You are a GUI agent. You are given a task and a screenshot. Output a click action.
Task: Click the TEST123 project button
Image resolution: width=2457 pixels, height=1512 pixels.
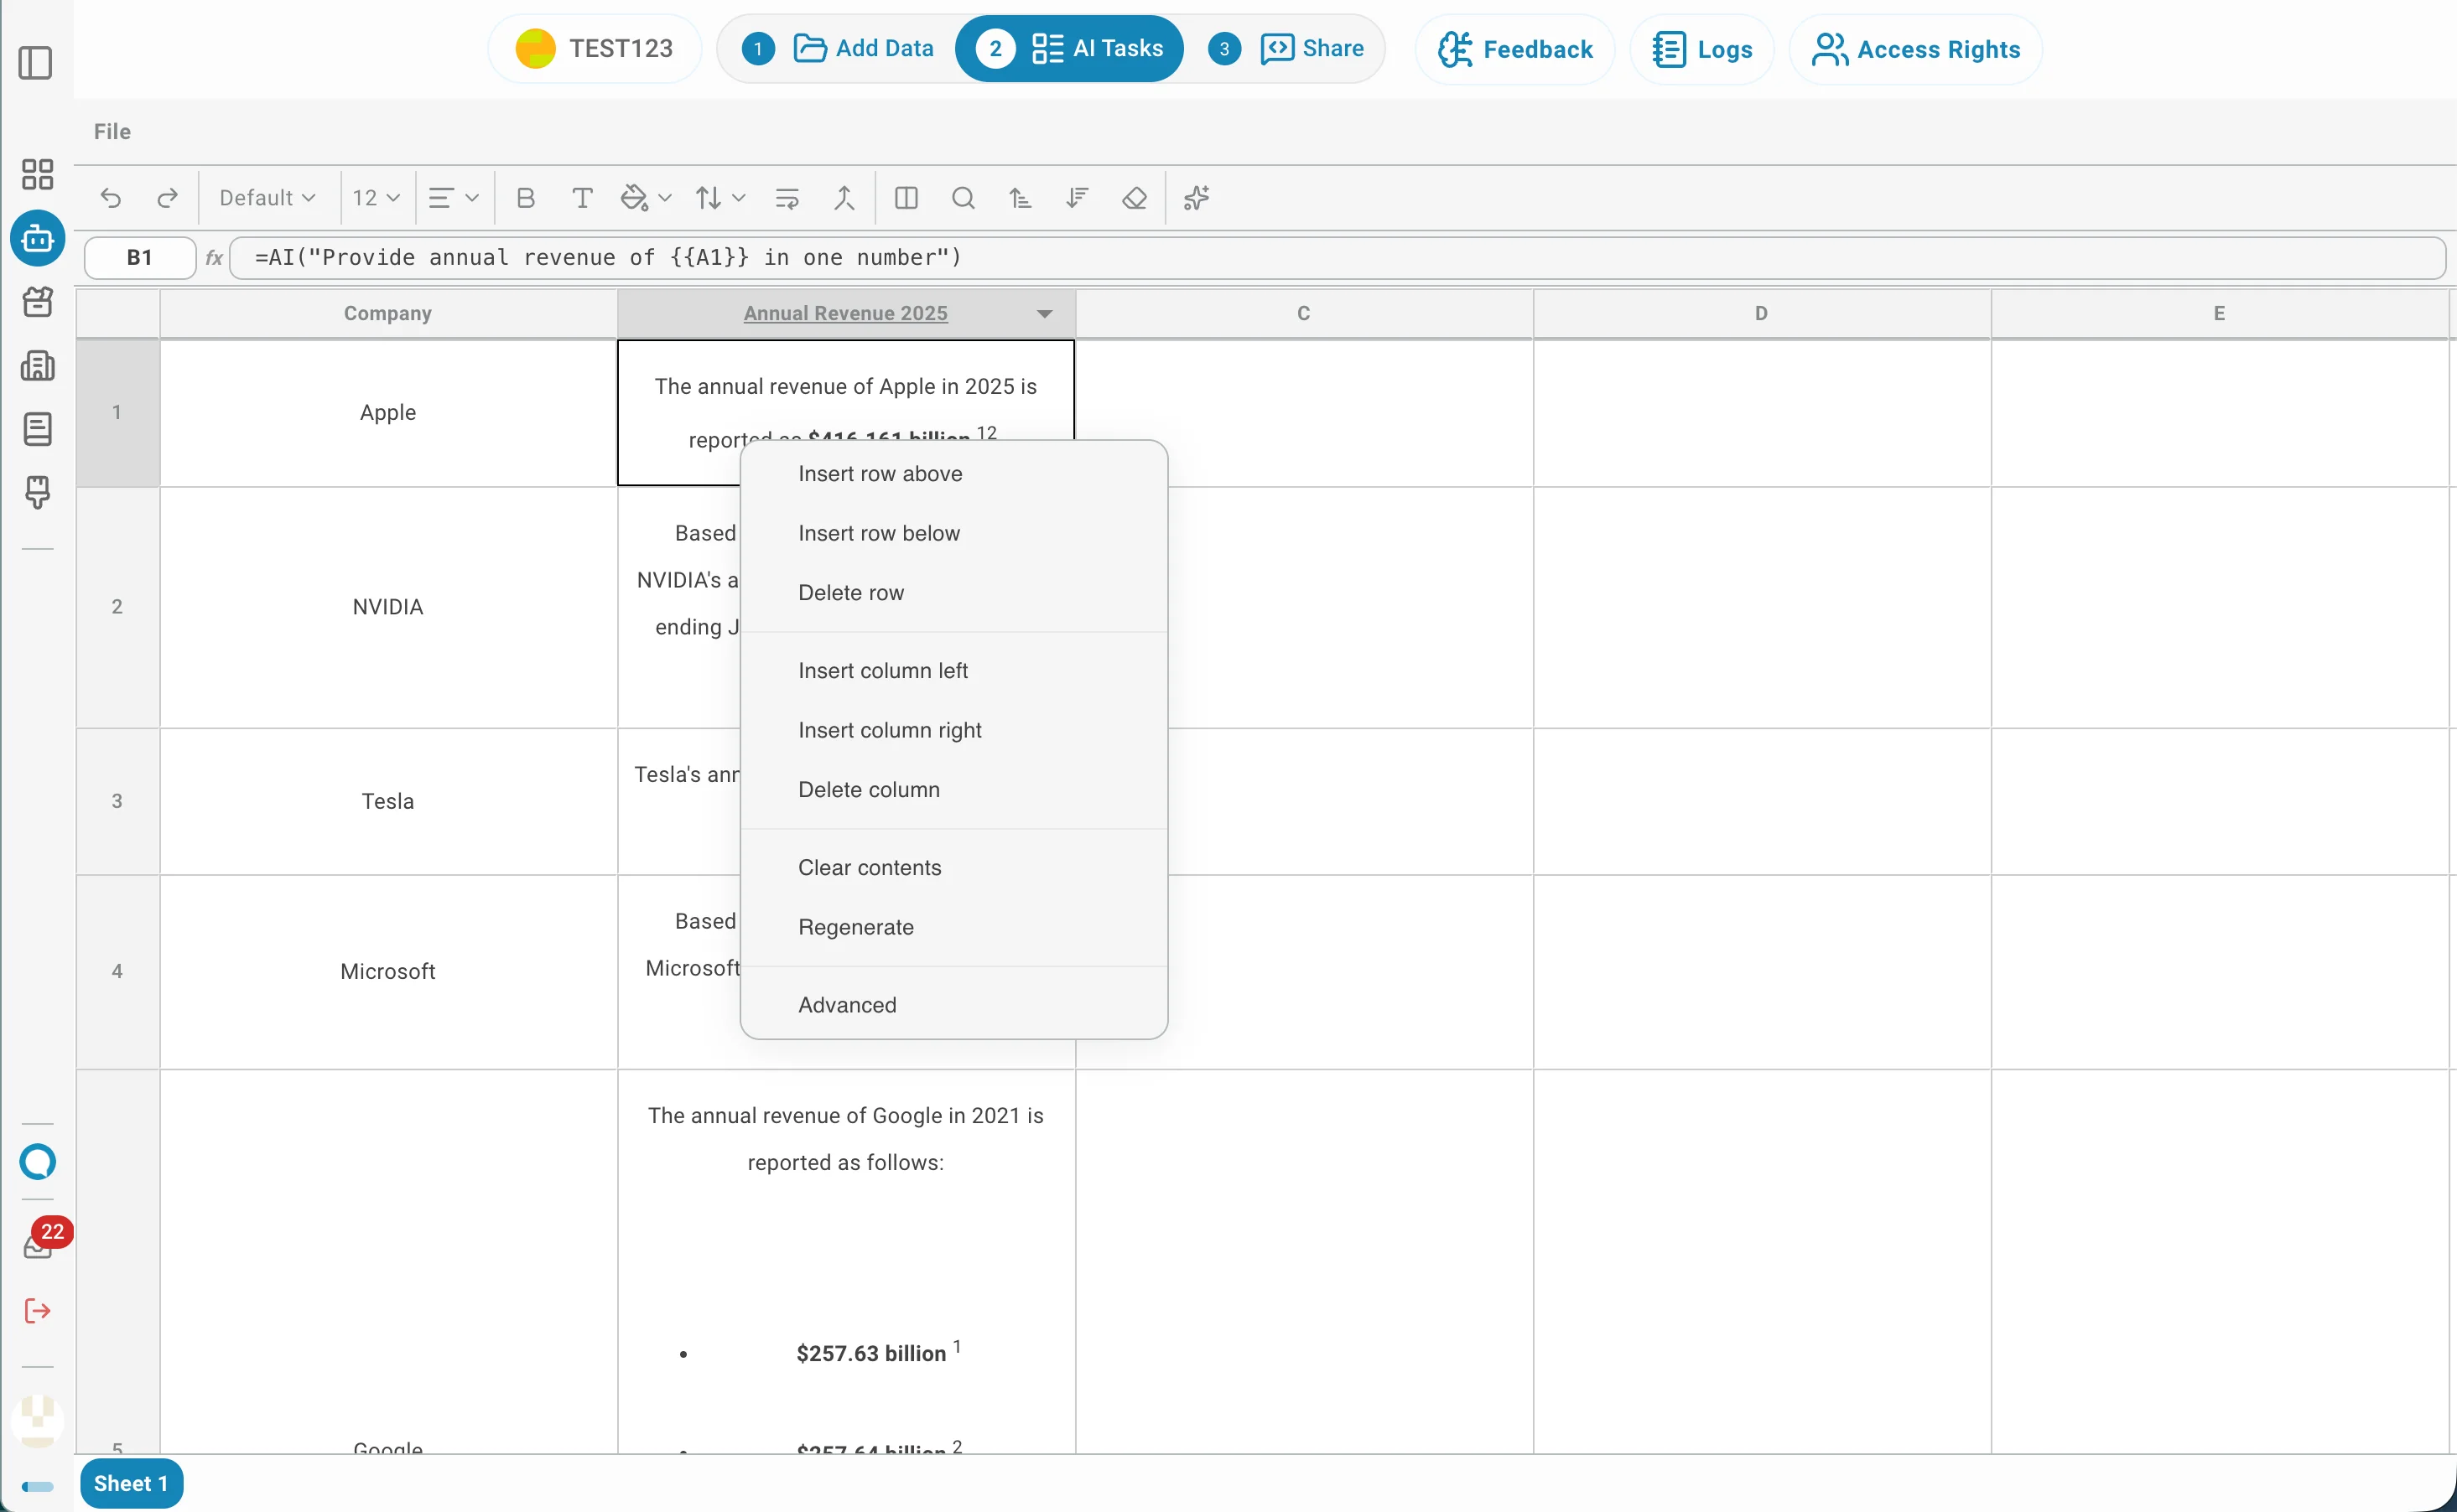[x=595, y=48]
